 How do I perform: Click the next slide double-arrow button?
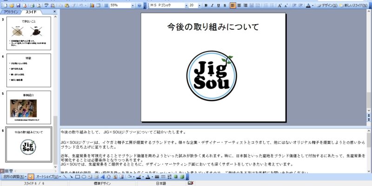point(369,120)
